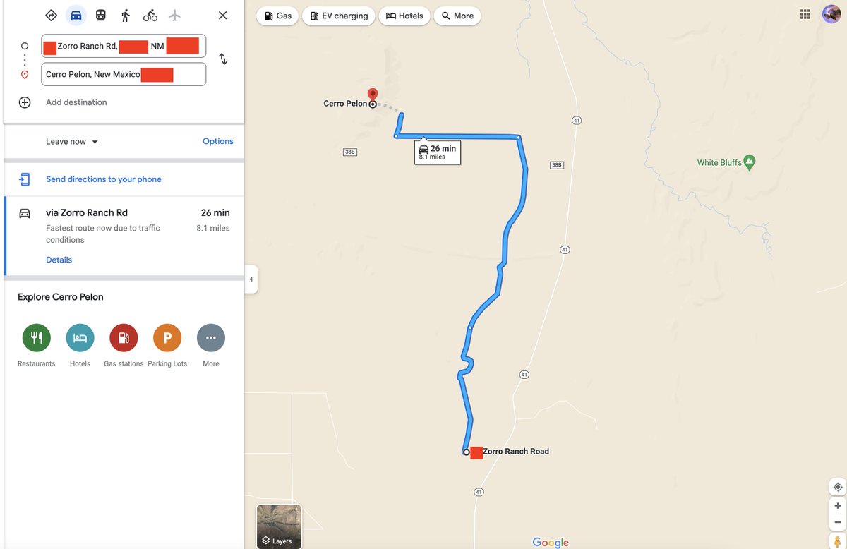Reverse starting point and destination

point(223,59)
